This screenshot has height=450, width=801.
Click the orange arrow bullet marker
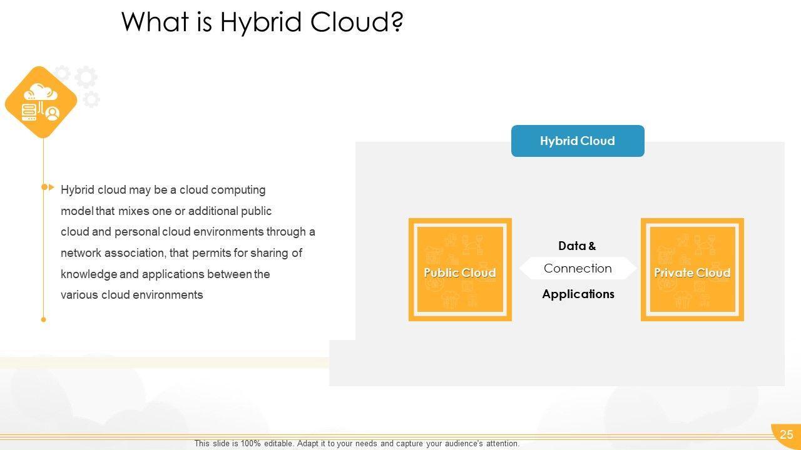click(x=48, y=187)
